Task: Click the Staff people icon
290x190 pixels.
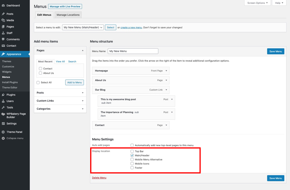Action: click(3, 33)
